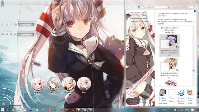199x112 pixels.
Task: Open Sounds Windows Default settings
Action: pyautogui.click(x=181, y=97)
